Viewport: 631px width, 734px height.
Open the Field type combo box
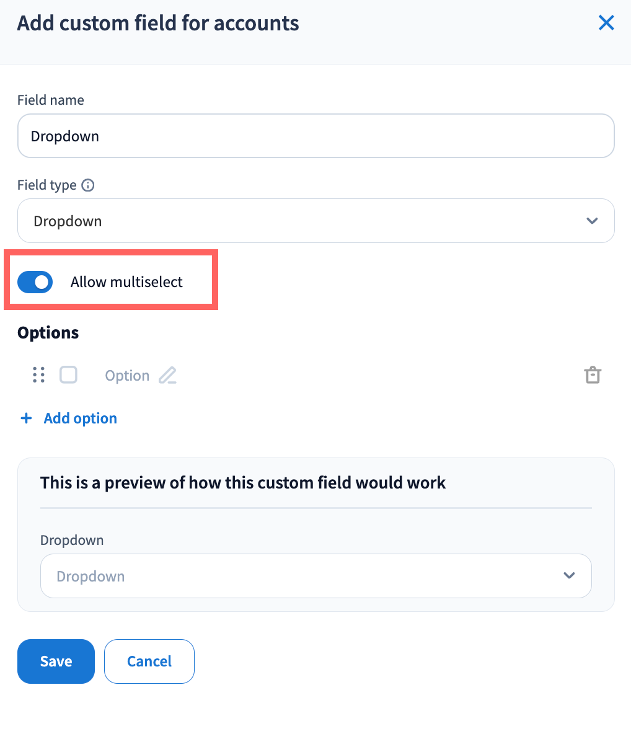[304, 221]
